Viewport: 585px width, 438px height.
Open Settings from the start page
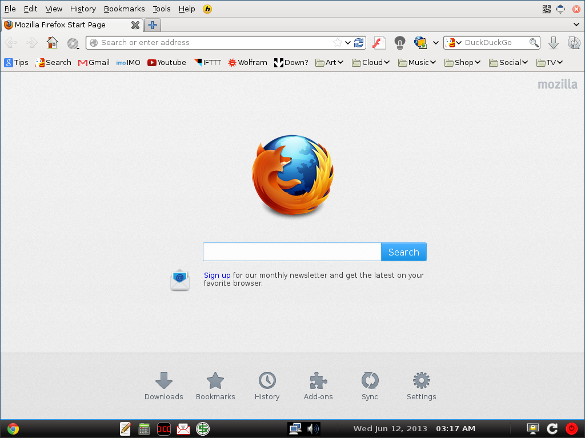(x=421, y=386)
